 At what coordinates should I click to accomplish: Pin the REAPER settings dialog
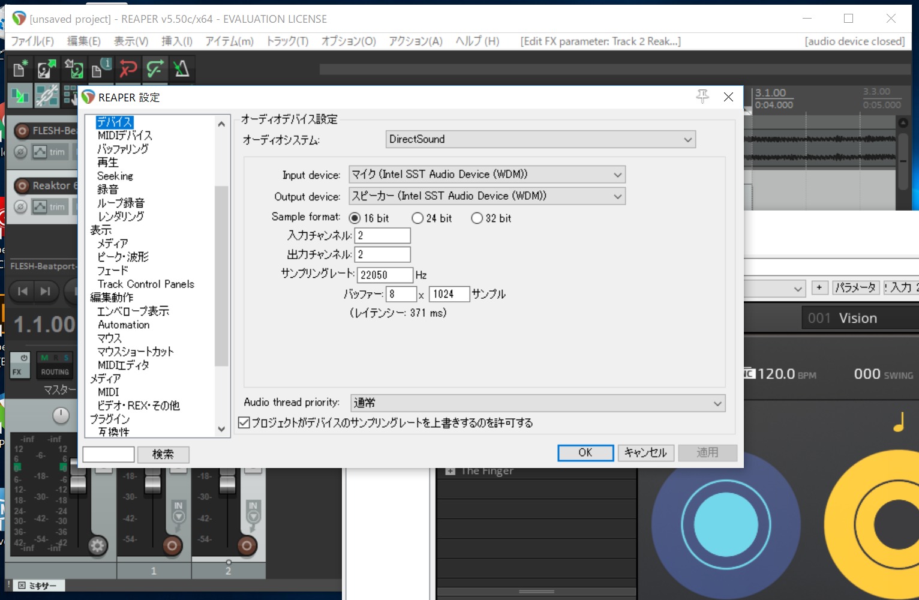(x=702, y=97)
